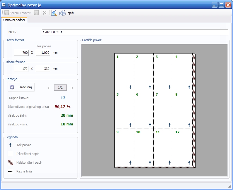
Task: Click the Neiskorišteni papir hatched legend swatch
Action: (11, 163)
